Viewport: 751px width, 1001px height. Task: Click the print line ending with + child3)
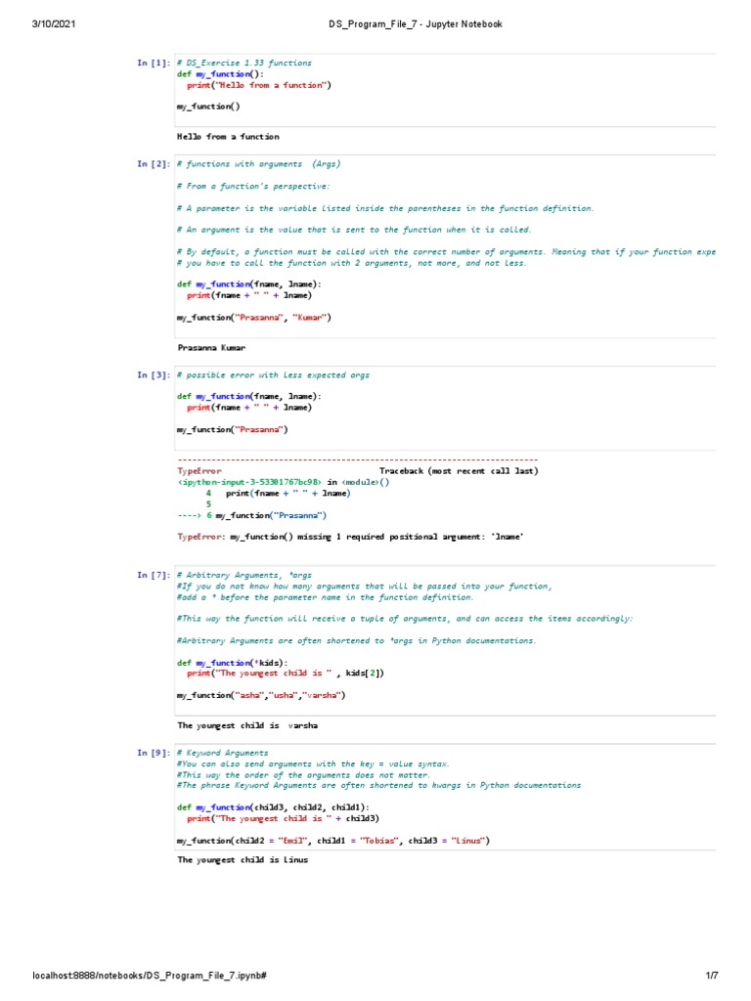283,818
